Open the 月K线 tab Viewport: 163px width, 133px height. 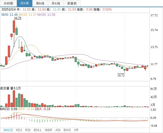click(56, 3)
